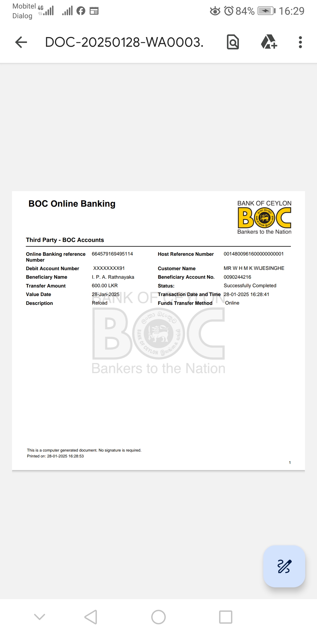The width and height of the screenshot is (317, 635).
Task: Tap the Successfully Completed status text
Action: 250,285
